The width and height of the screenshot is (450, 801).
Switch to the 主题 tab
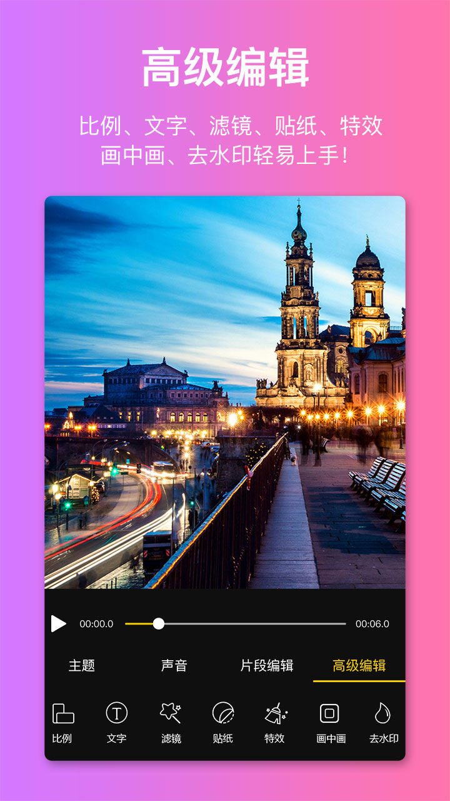click(x=82, y=665)
